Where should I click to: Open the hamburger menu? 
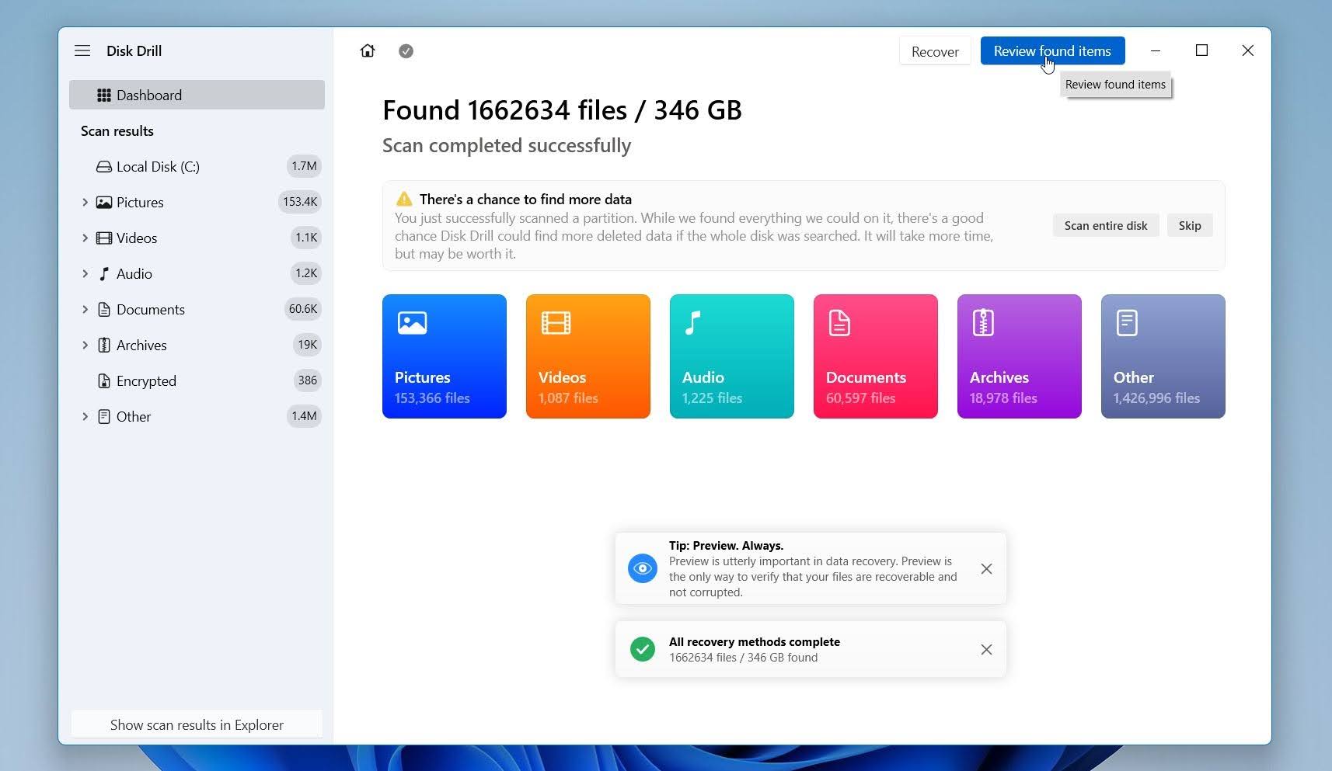pos(82,50)
